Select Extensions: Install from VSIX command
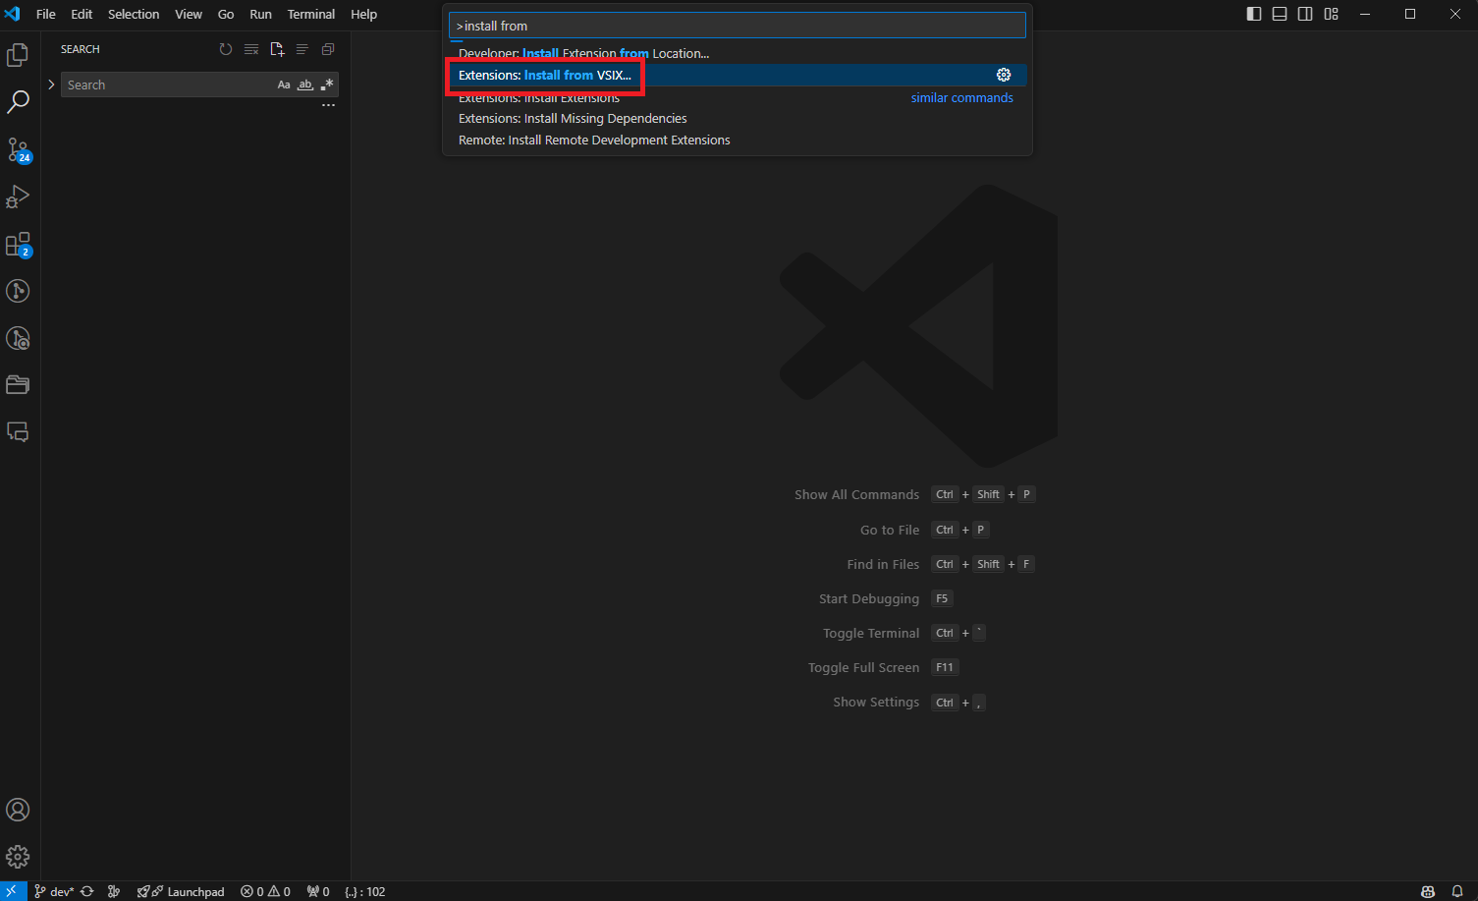This screenshot has width=1478, height=901. pos(738,75)
